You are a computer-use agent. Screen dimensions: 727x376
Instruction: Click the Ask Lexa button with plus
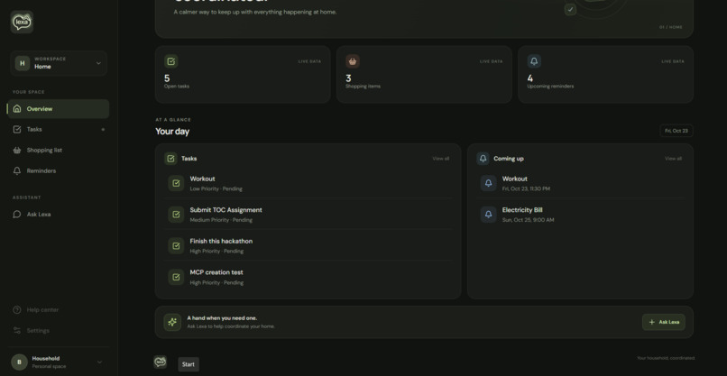[664, 322]
